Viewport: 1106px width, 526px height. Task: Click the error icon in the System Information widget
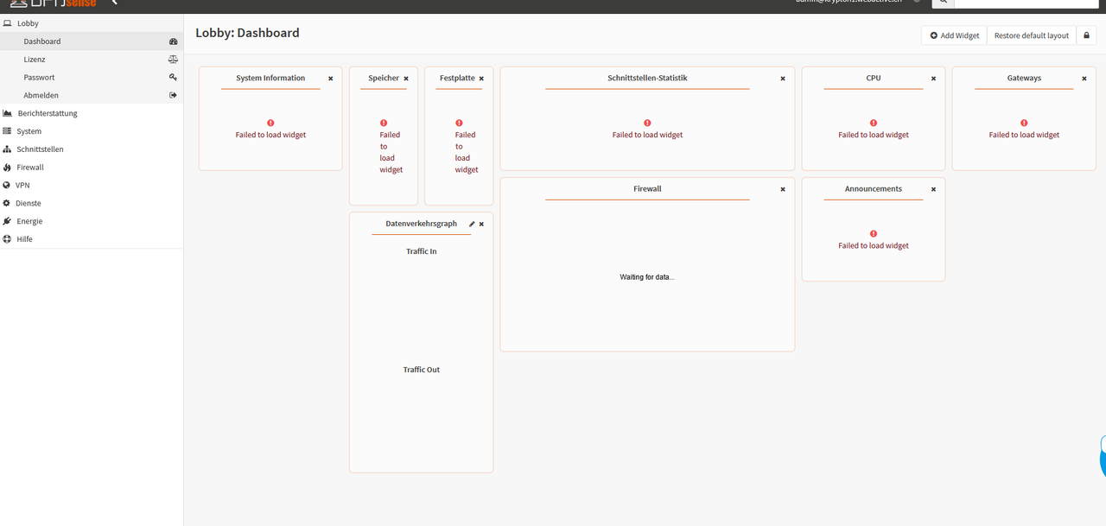pyautogui.click(x=270, y=123)
